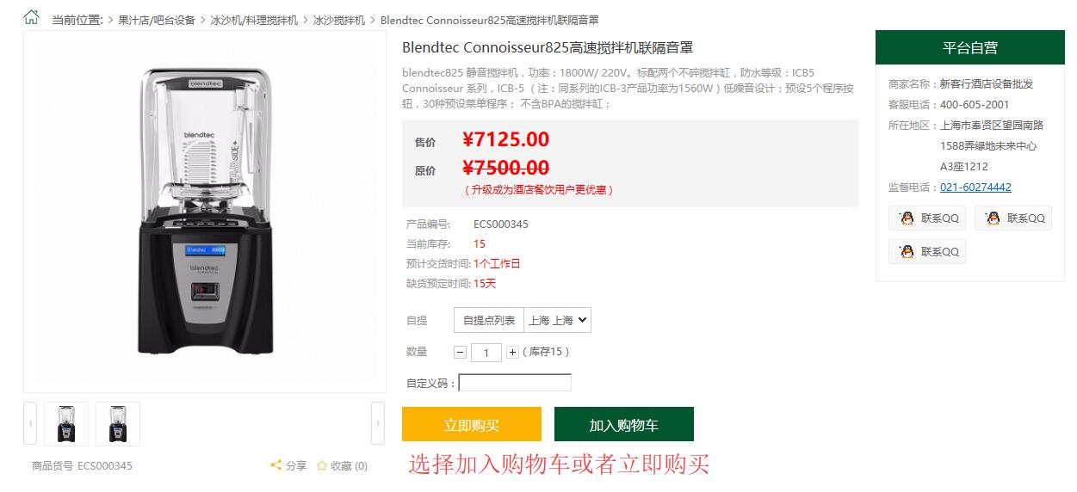The width and height of the screenshot is (1077, 492).
Task: Click the home icon in breadcrumb
Action: tap(31, 17)
